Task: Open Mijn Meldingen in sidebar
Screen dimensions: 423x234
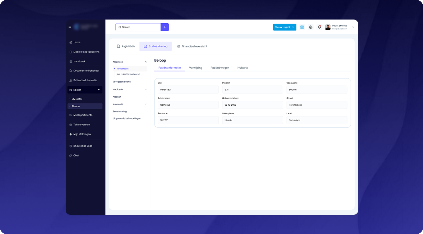Action: coord(82,134)
